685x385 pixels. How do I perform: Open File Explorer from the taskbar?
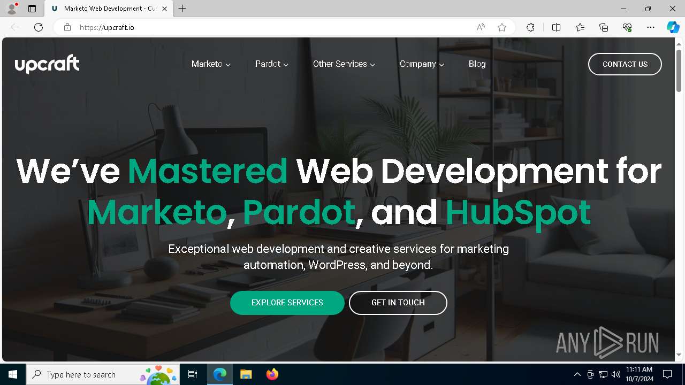[246, 374]
